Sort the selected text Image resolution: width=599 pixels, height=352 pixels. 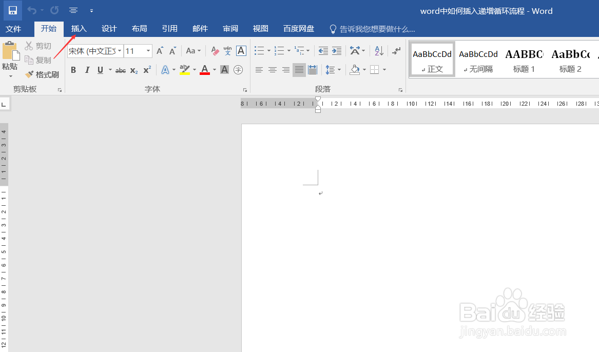pyautogui.click(x=378, y=51)
